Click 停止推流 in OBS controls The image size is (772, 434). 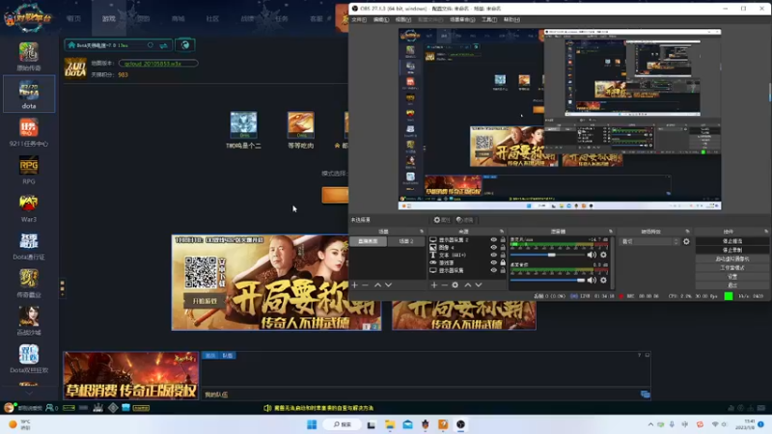732,241
